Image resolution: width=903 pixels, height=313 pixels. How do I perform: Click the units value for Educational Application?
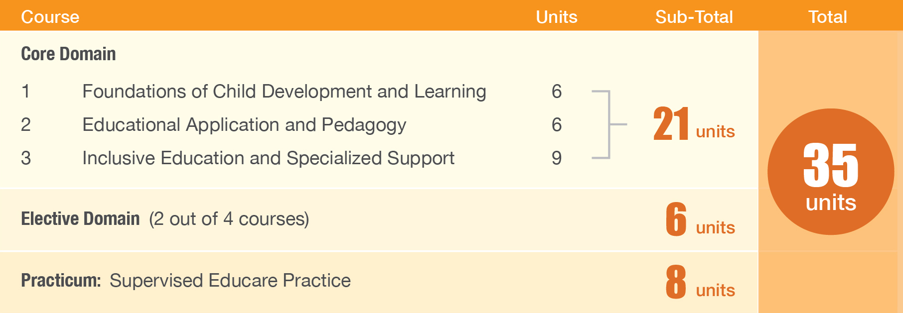pos(557,125)
